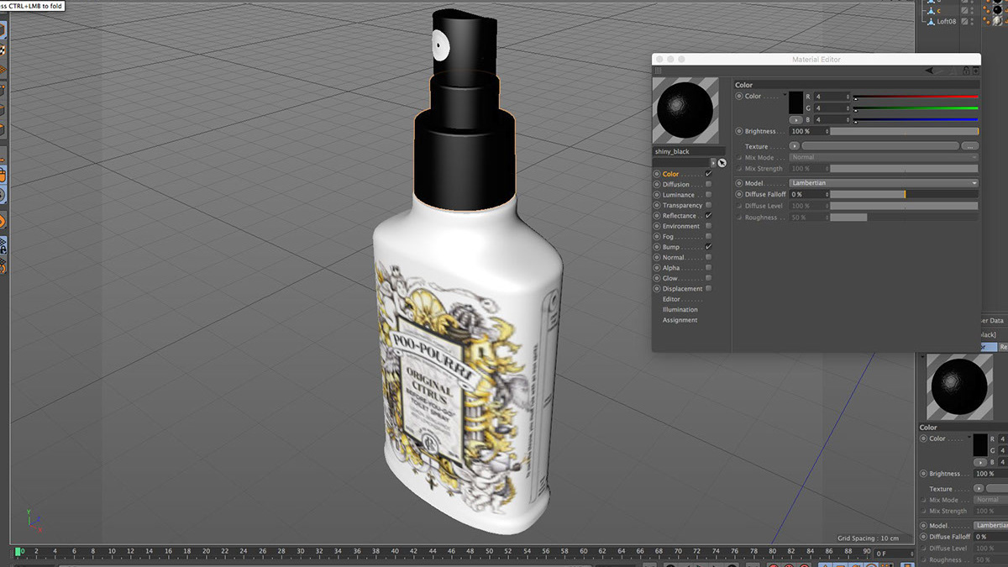Click the back arrow in Material Editor toolbar
Screen dimensions: 1008x567
931,71
